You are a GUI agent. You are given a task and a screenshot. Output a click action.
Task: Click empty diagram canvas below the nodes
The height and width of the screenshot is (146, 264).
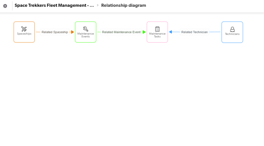(132, 96)
